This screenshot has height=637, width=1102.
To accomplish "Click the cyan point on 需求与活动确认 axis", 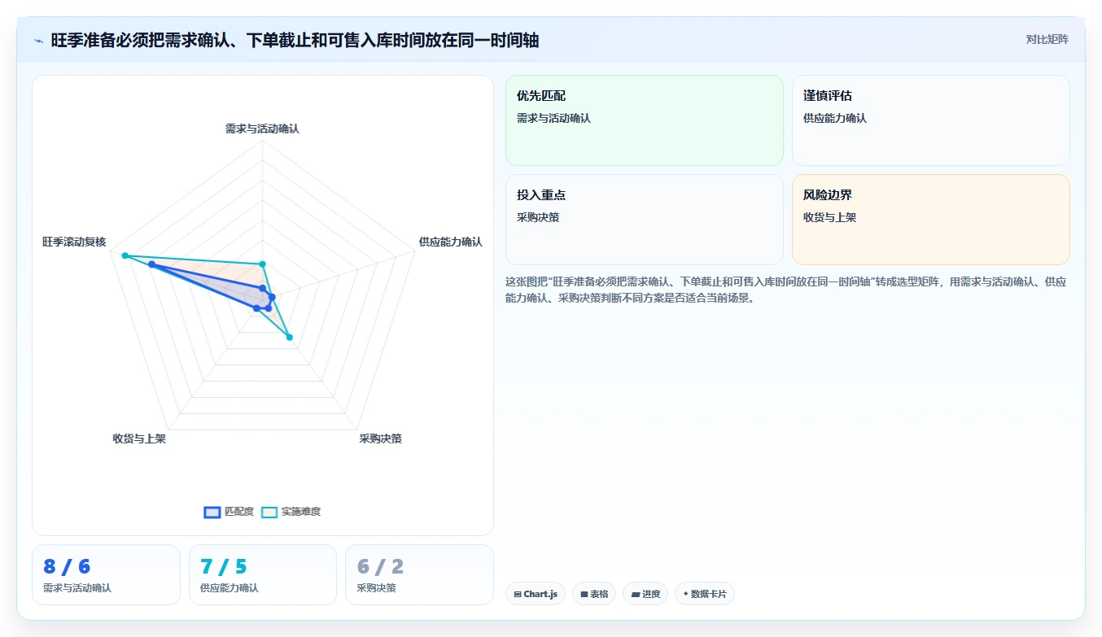I will pos(262,264).
